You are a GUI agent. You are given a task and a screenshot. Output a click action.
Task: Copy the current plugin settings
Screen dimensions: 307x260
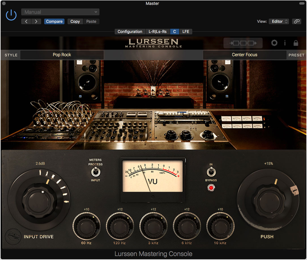pyautogui.click(x=75, y=21)
